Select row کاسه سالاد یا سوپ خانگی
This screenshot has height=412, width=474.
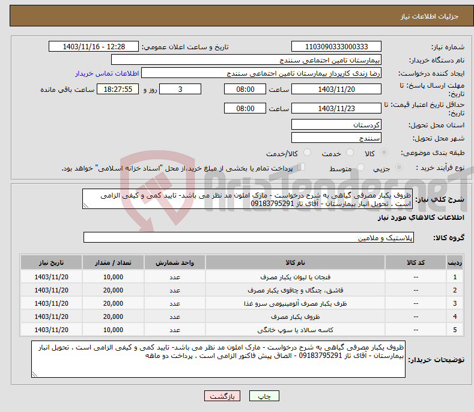tap(242, 330)
